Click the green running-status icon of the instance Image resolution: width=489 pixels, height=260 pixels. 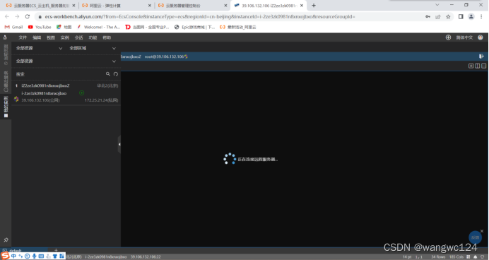[82, 93]
